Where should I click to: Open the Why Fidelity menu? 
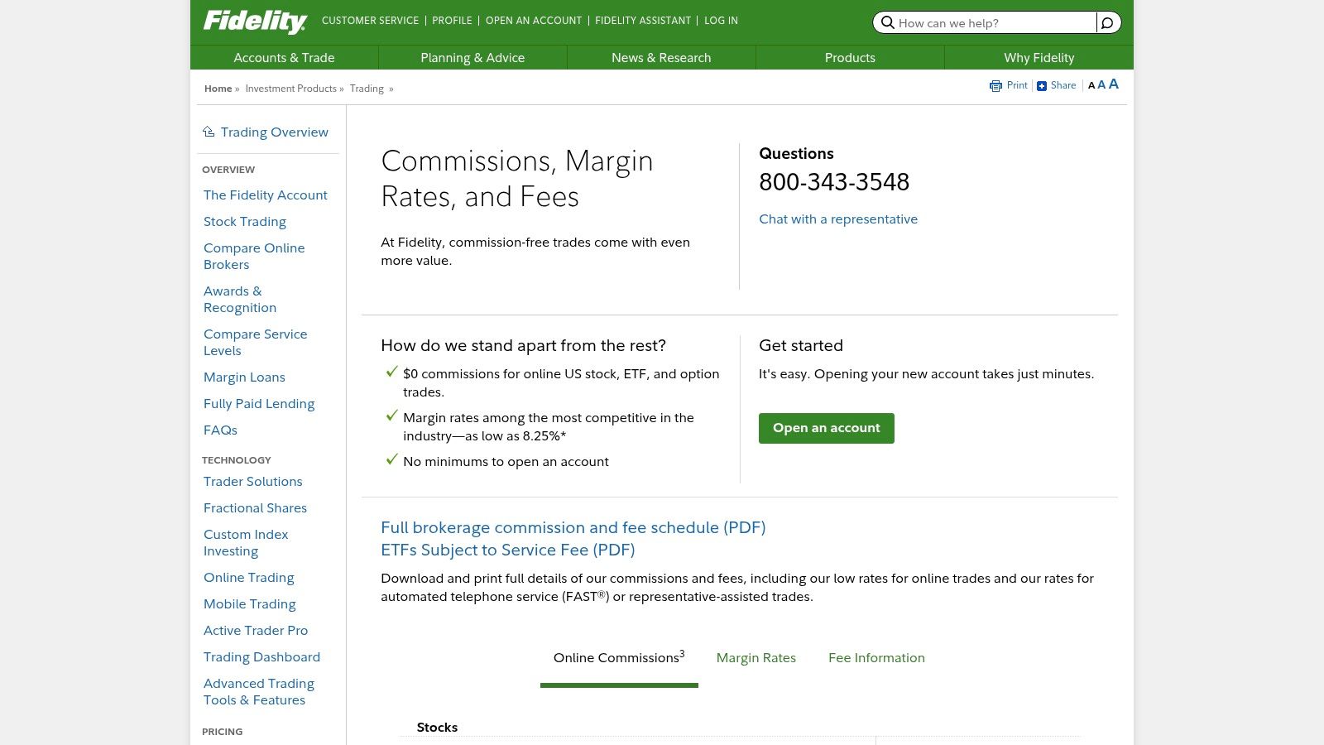[1039, 57]
